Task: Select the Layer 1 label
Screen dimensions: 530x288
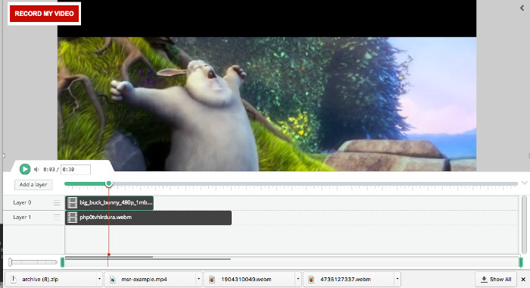Action: tap(22, 218)
